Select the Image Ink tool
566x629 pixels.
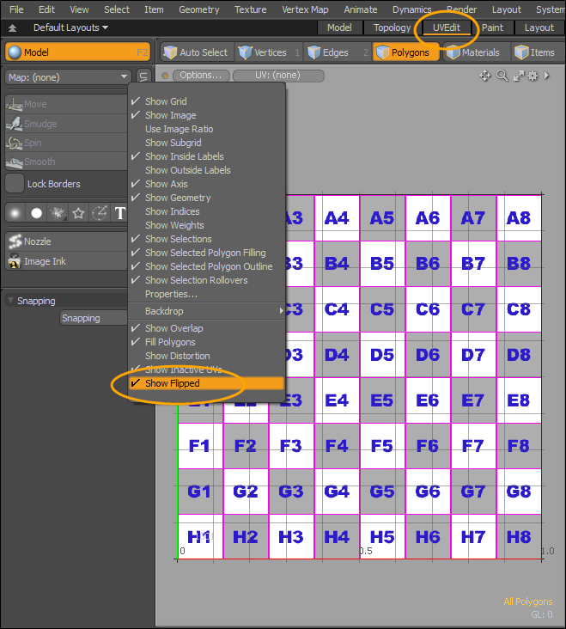click(x=45, y=261)
